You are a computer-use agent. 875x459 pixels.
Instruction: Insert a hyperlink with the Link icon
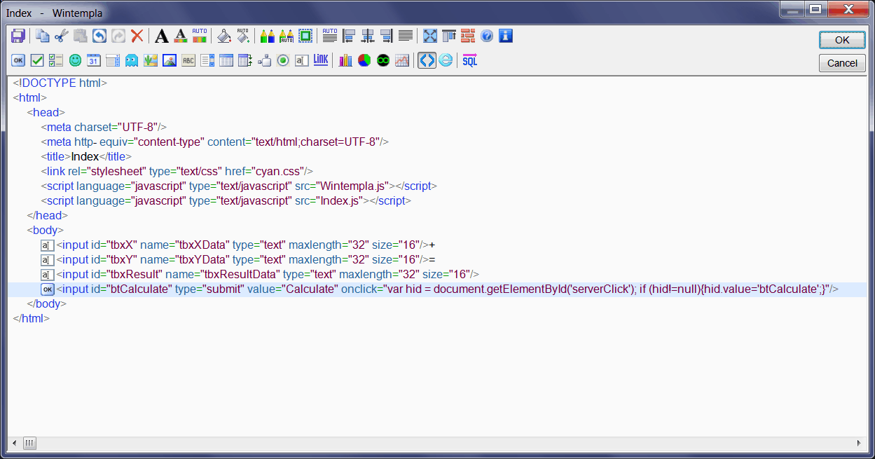pyautogui.click(x=321, y=60)
